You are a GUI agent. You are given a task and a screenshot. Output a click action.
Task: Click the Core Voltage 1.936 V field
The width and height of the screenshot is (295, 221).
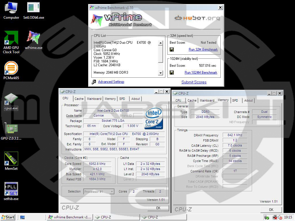[x=133, y=126]
